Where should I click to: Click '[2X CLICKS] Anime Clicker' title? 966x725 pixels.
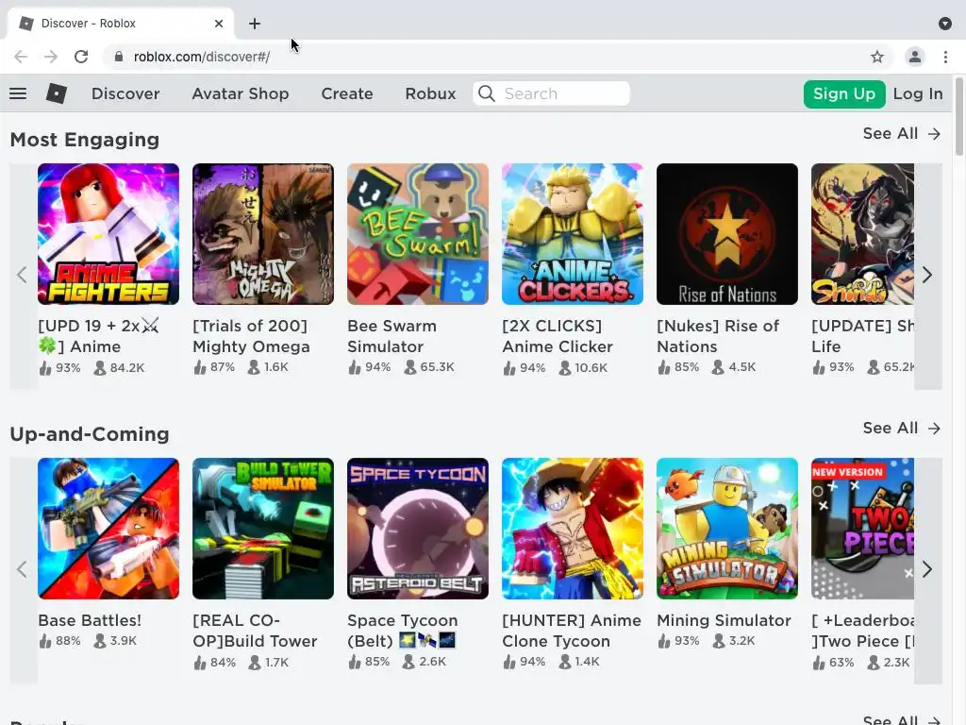(558, 337)
